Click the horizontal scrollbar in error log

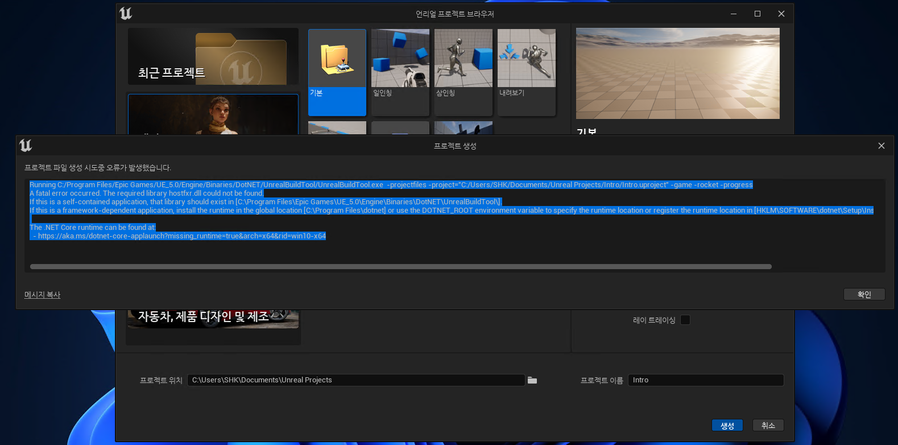tap(401, 266)
